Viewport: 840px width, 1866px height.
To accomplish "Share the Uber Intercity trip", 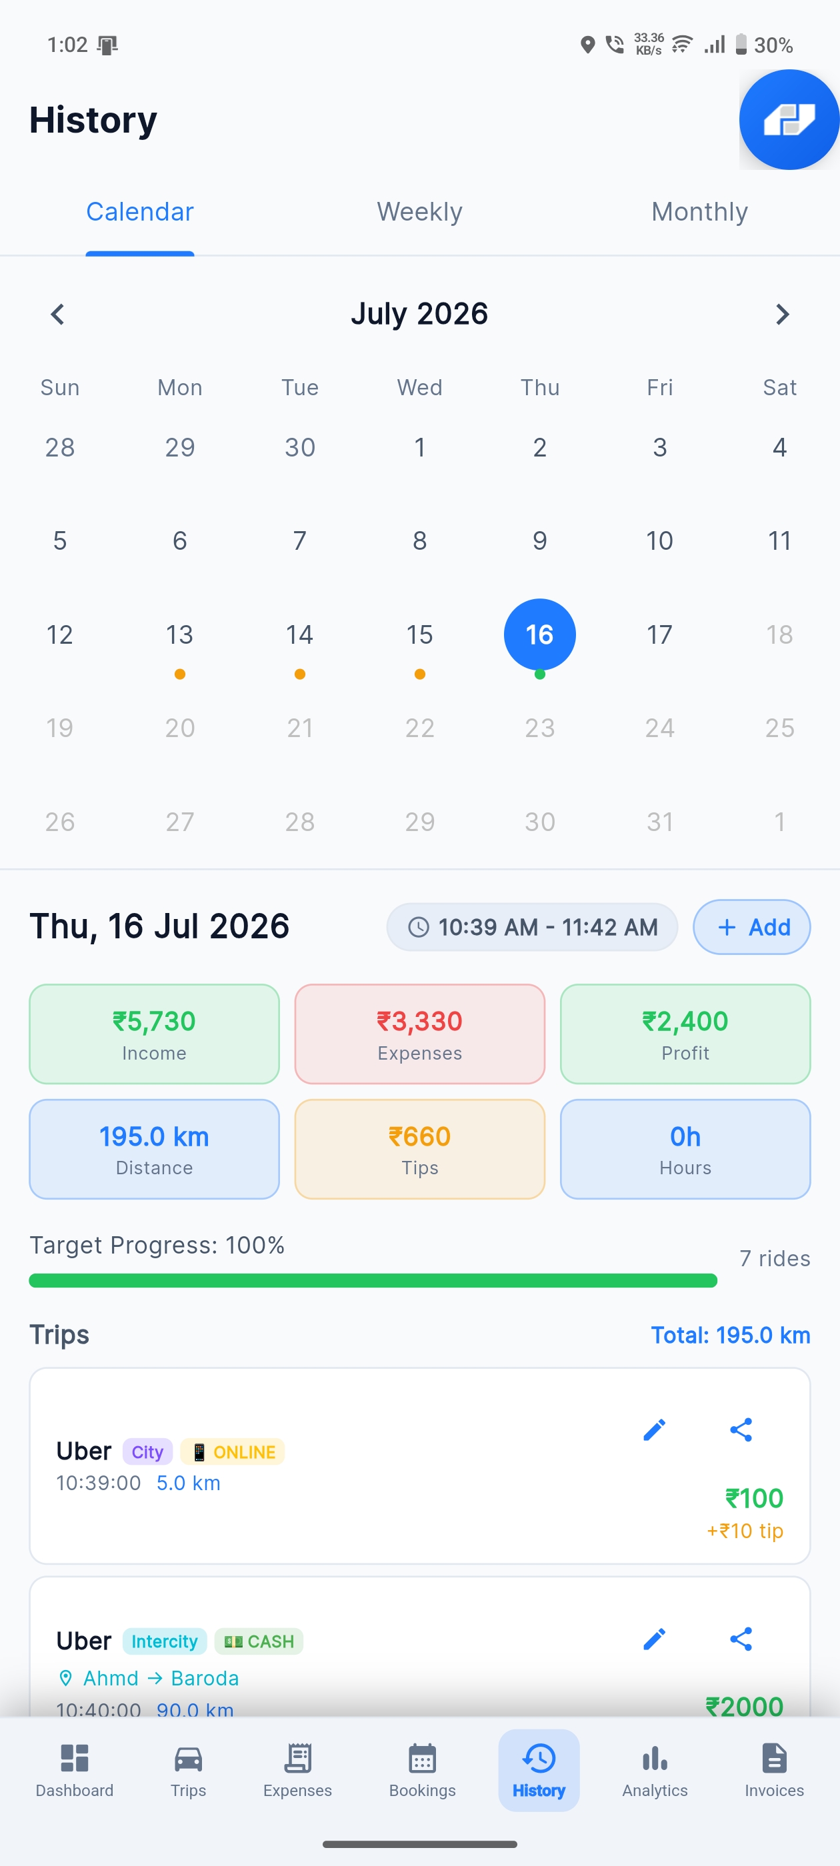I will point(741,1639).
